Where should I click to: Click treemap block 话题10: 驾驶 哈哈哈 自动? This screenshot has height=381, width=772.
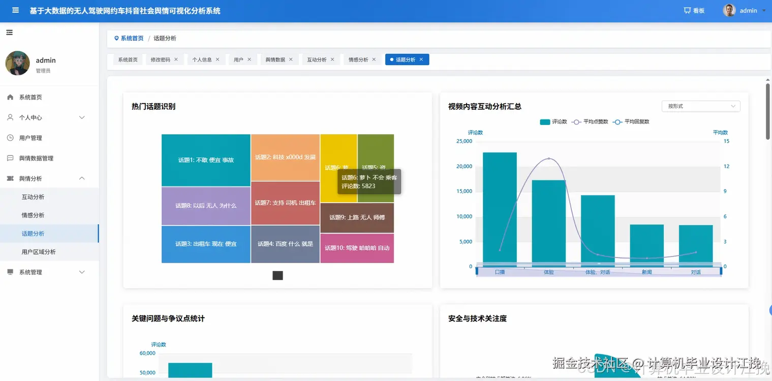point(357,248)
